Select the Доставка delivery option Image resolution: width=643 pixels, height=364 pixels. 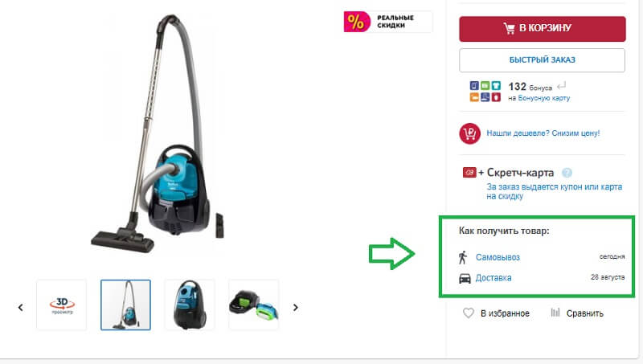(494, 278)
